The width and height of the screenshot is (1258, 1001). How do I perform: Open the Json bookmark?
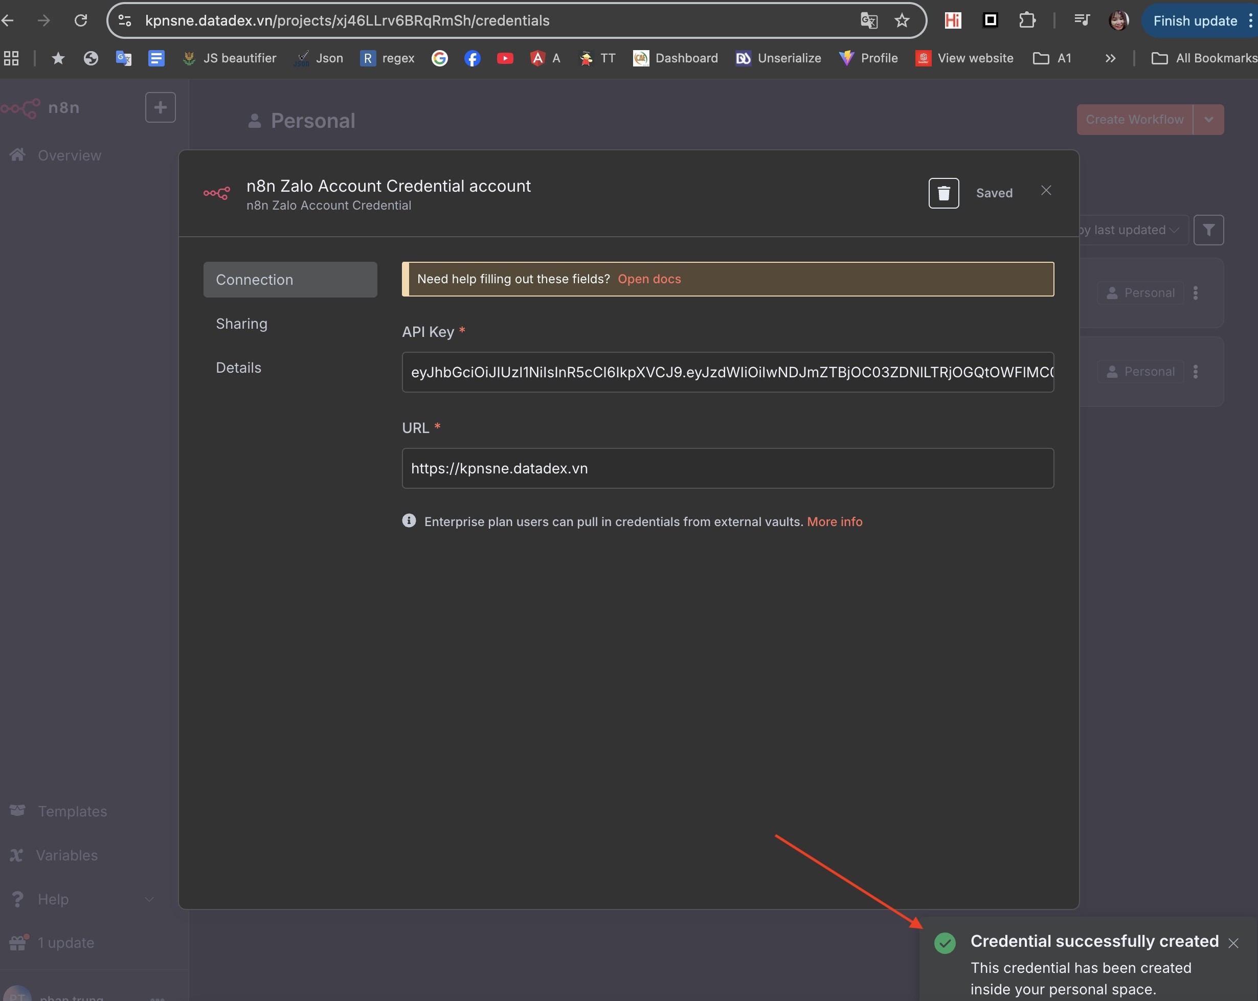click(x=319, y=58)
